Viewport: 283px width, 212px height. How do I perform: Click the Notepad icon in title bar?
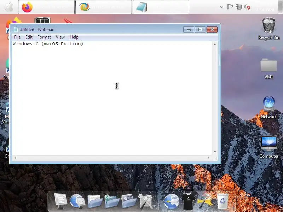coord(16,29)
